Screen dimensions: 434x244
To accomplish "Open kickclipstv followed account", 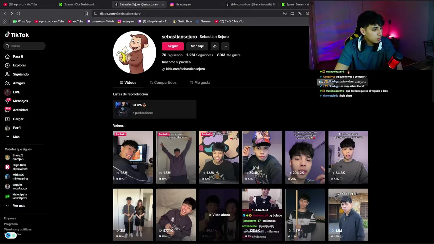I will coord(16,196).
